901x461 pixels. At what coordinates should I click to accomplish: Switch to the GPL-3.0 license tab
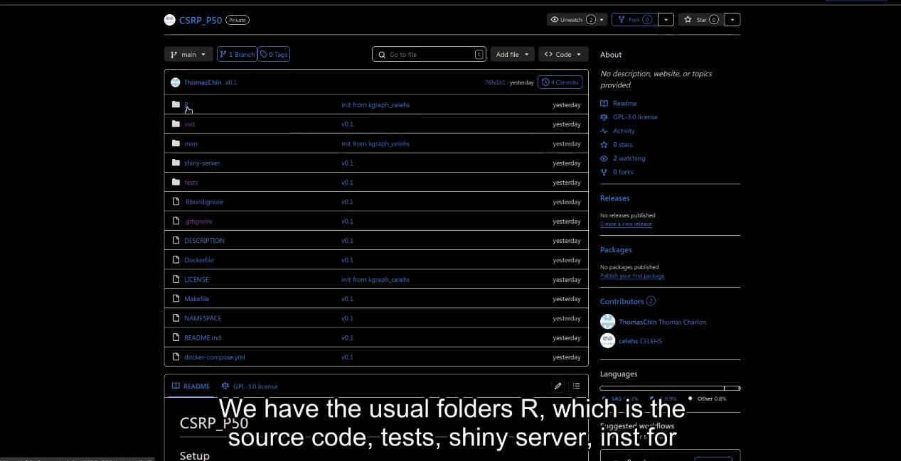point(250,386)
